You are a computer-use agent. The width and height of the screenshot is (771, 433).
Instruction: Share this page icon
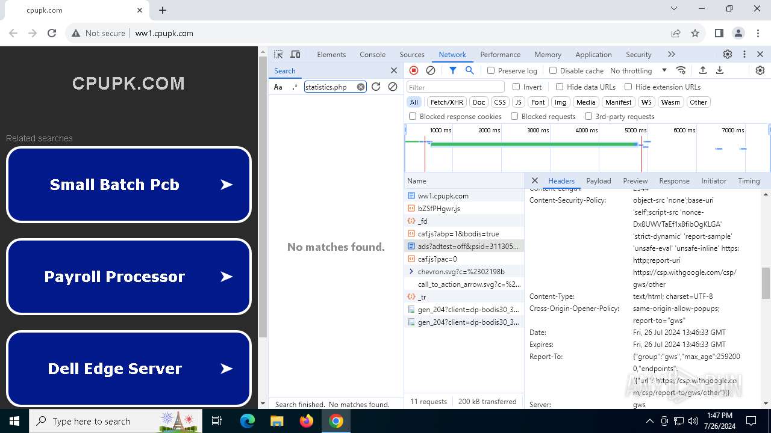pyautogui.click(x=676, y=33)
